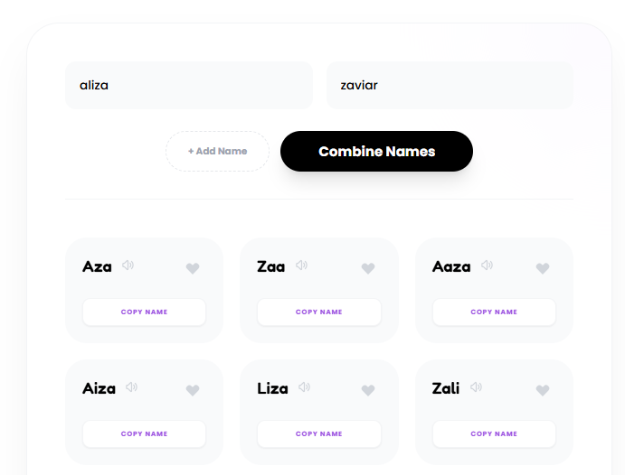This screenshot has height=475, width=625.
Task: Play pronunciation audio for Aza
Action: click(x=128, y=265)
